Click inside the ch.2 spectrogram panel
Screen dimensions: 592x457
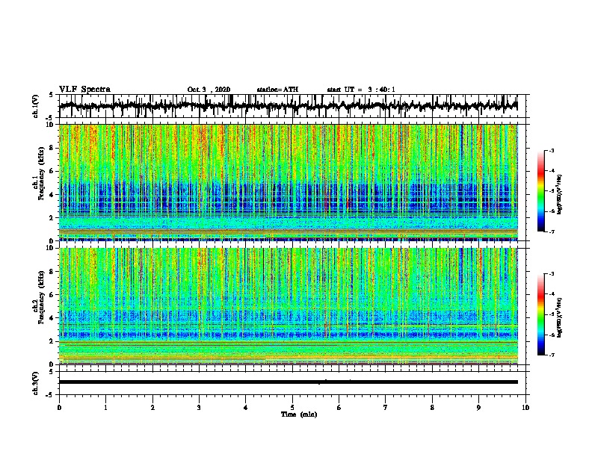tap(288, 306)
